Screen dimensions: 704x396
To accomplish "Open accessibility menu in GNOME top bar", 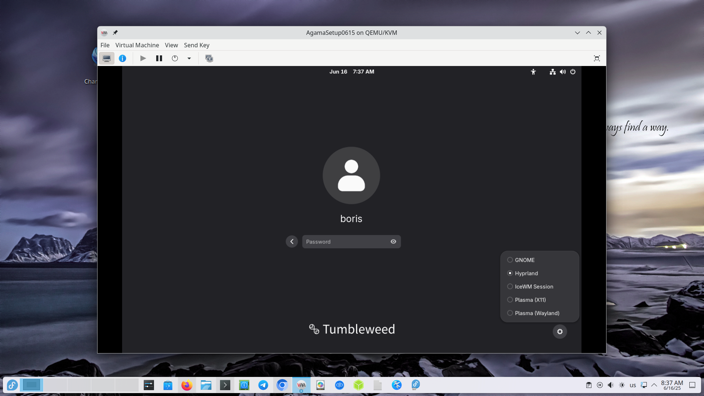I will pyautogui.click(x=533, y=72).
